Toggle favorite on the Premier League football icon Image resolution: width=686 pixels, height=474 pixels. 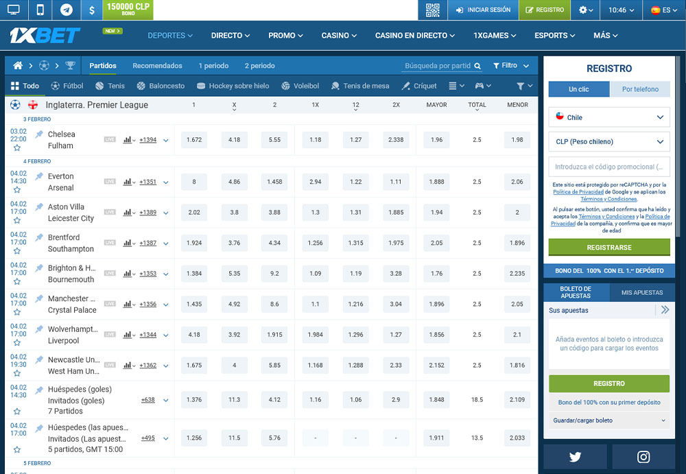pyautogui.click(x=15, y=105)
